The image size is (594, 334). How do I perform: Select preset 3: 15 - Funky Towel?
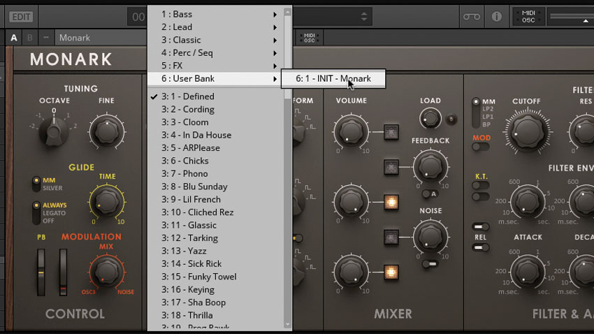[x=216, y=277]
